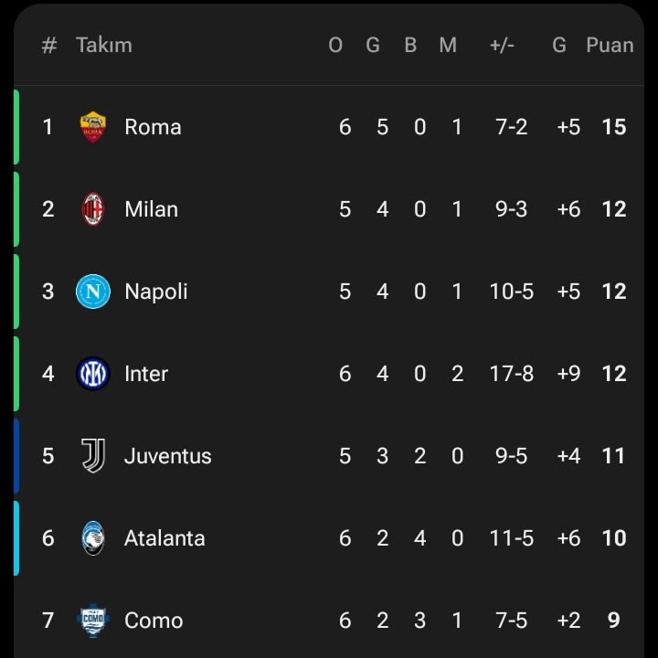Click the Roma club crest icon
This screenshot has width=658, height=658.
(x=93, y=127)
